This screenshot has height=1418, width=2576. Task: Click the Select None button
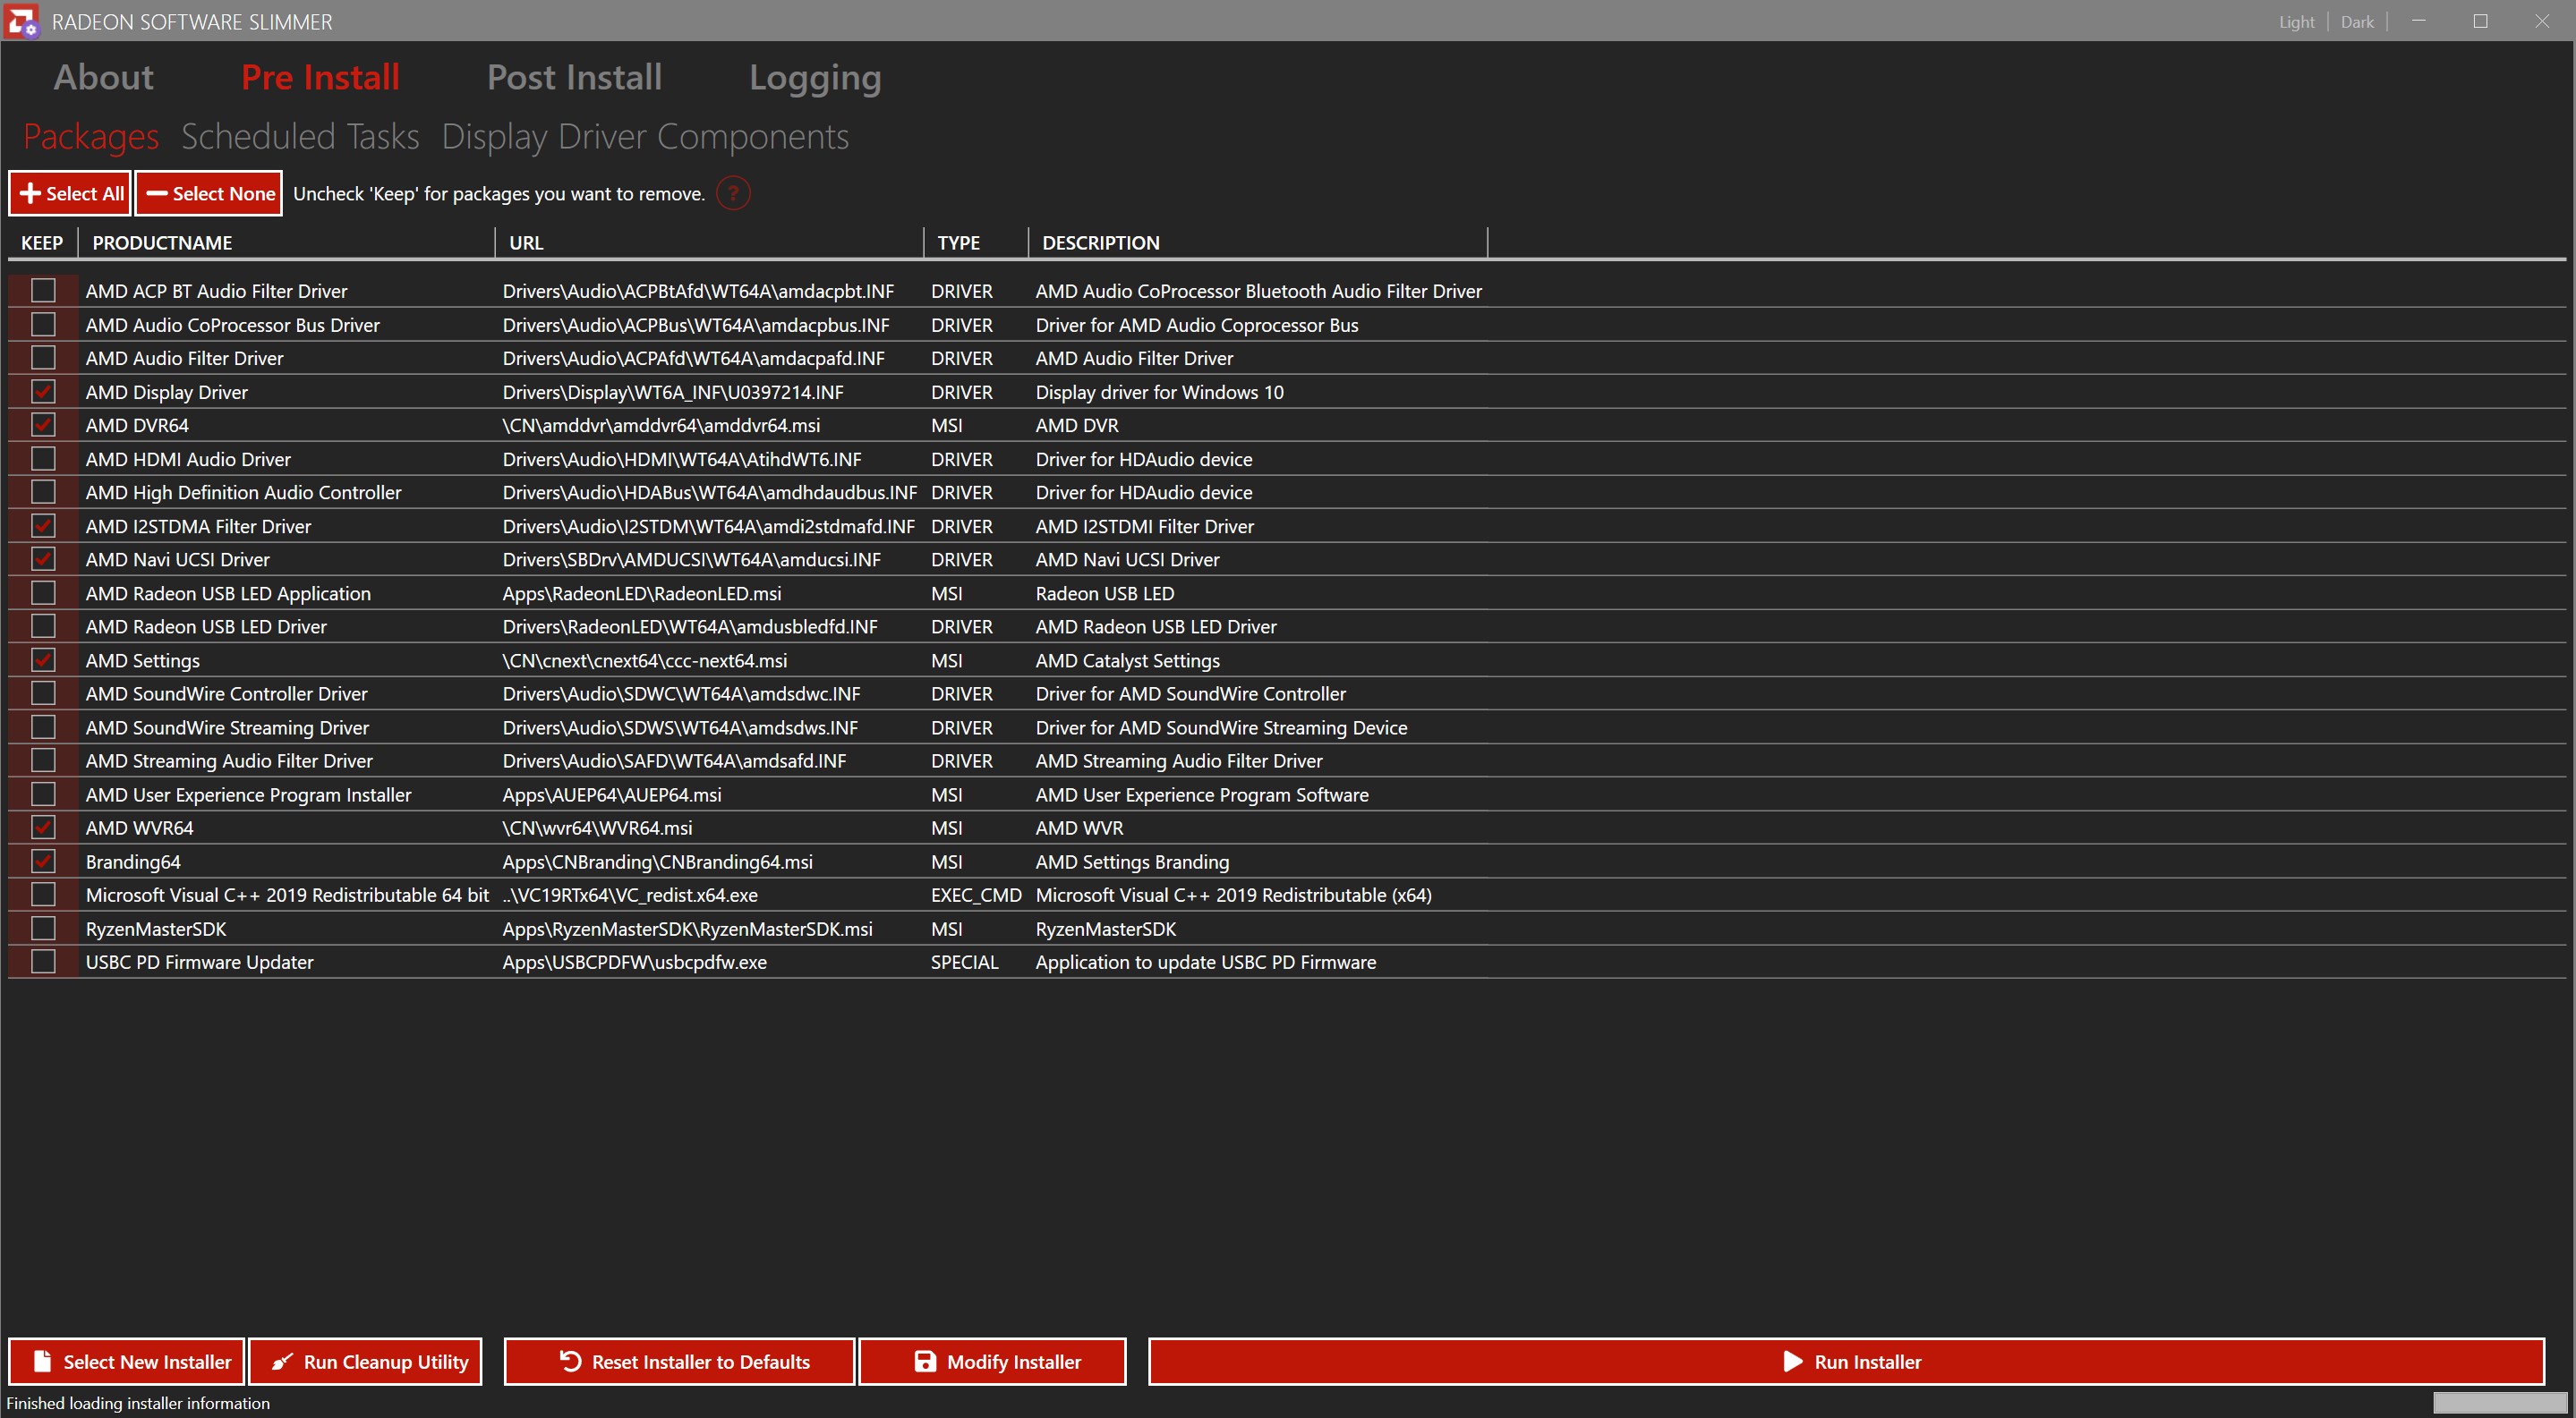209,194
